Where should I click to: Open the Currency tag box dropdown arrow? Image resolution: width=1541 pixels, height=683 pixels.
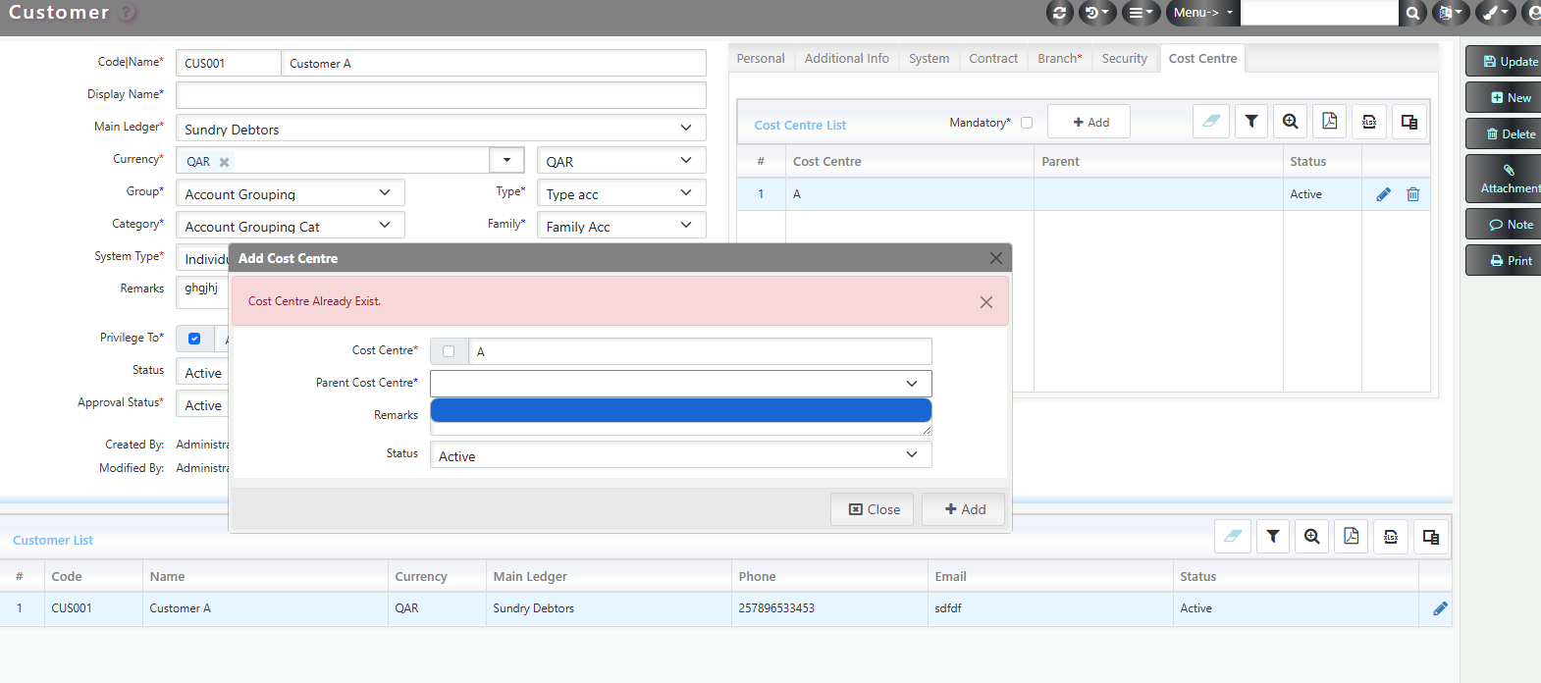[506, 160]
